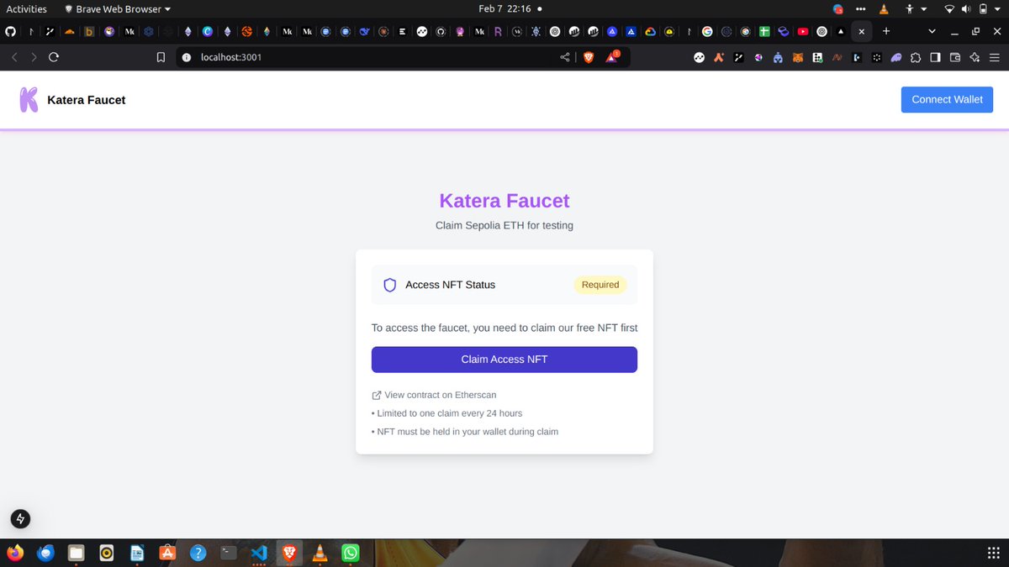Image resolution: width=1009 pixels, height=567 pixels.
Task: Share the current page
Action: tap(564, 57)
